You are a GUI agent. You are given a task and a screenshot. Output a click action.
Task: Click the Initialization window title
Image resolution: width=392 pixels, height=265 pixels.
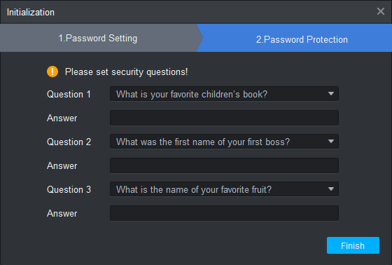(x=31, y=13)
